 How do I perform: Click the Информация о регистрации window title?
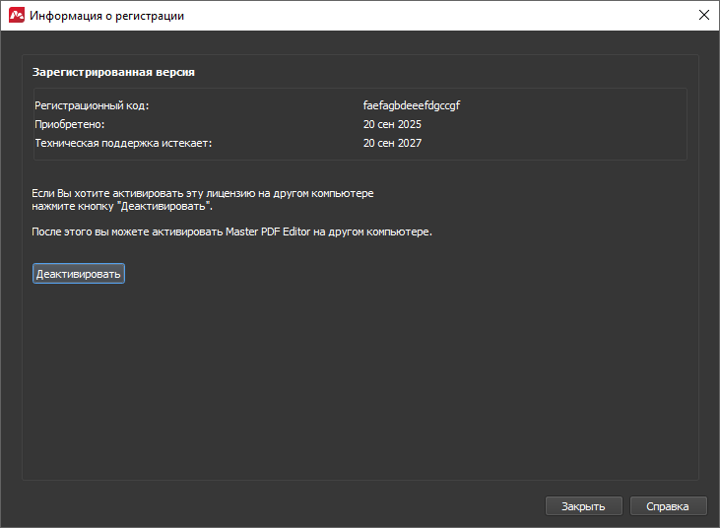coord(106,16)
